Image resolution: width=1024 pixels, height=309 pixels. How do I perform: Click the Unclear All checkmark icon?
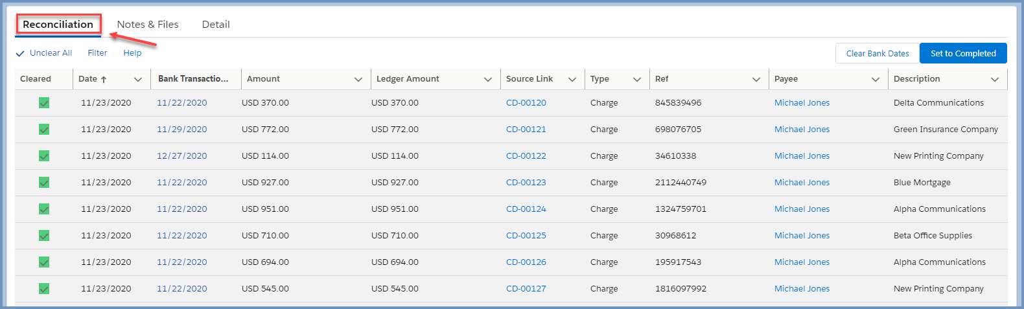[20, 54]
